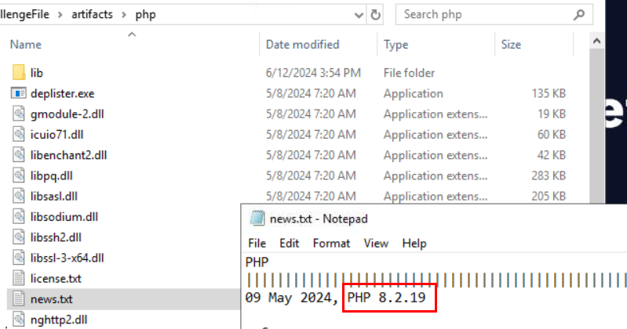Image resolution: width=627 pixels, height=329 pixels.
Task: Expand the chevron before artifacts breadcrumb
Action: tap(60, 15)
